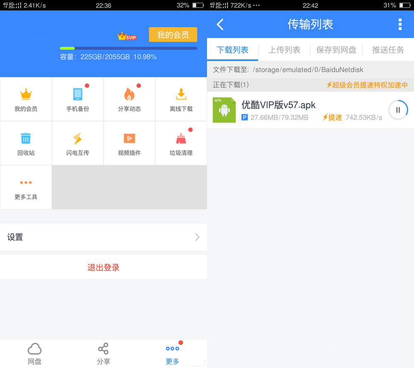
Task: Tap the 传输列表 title
Action: (x=310, y=24)
